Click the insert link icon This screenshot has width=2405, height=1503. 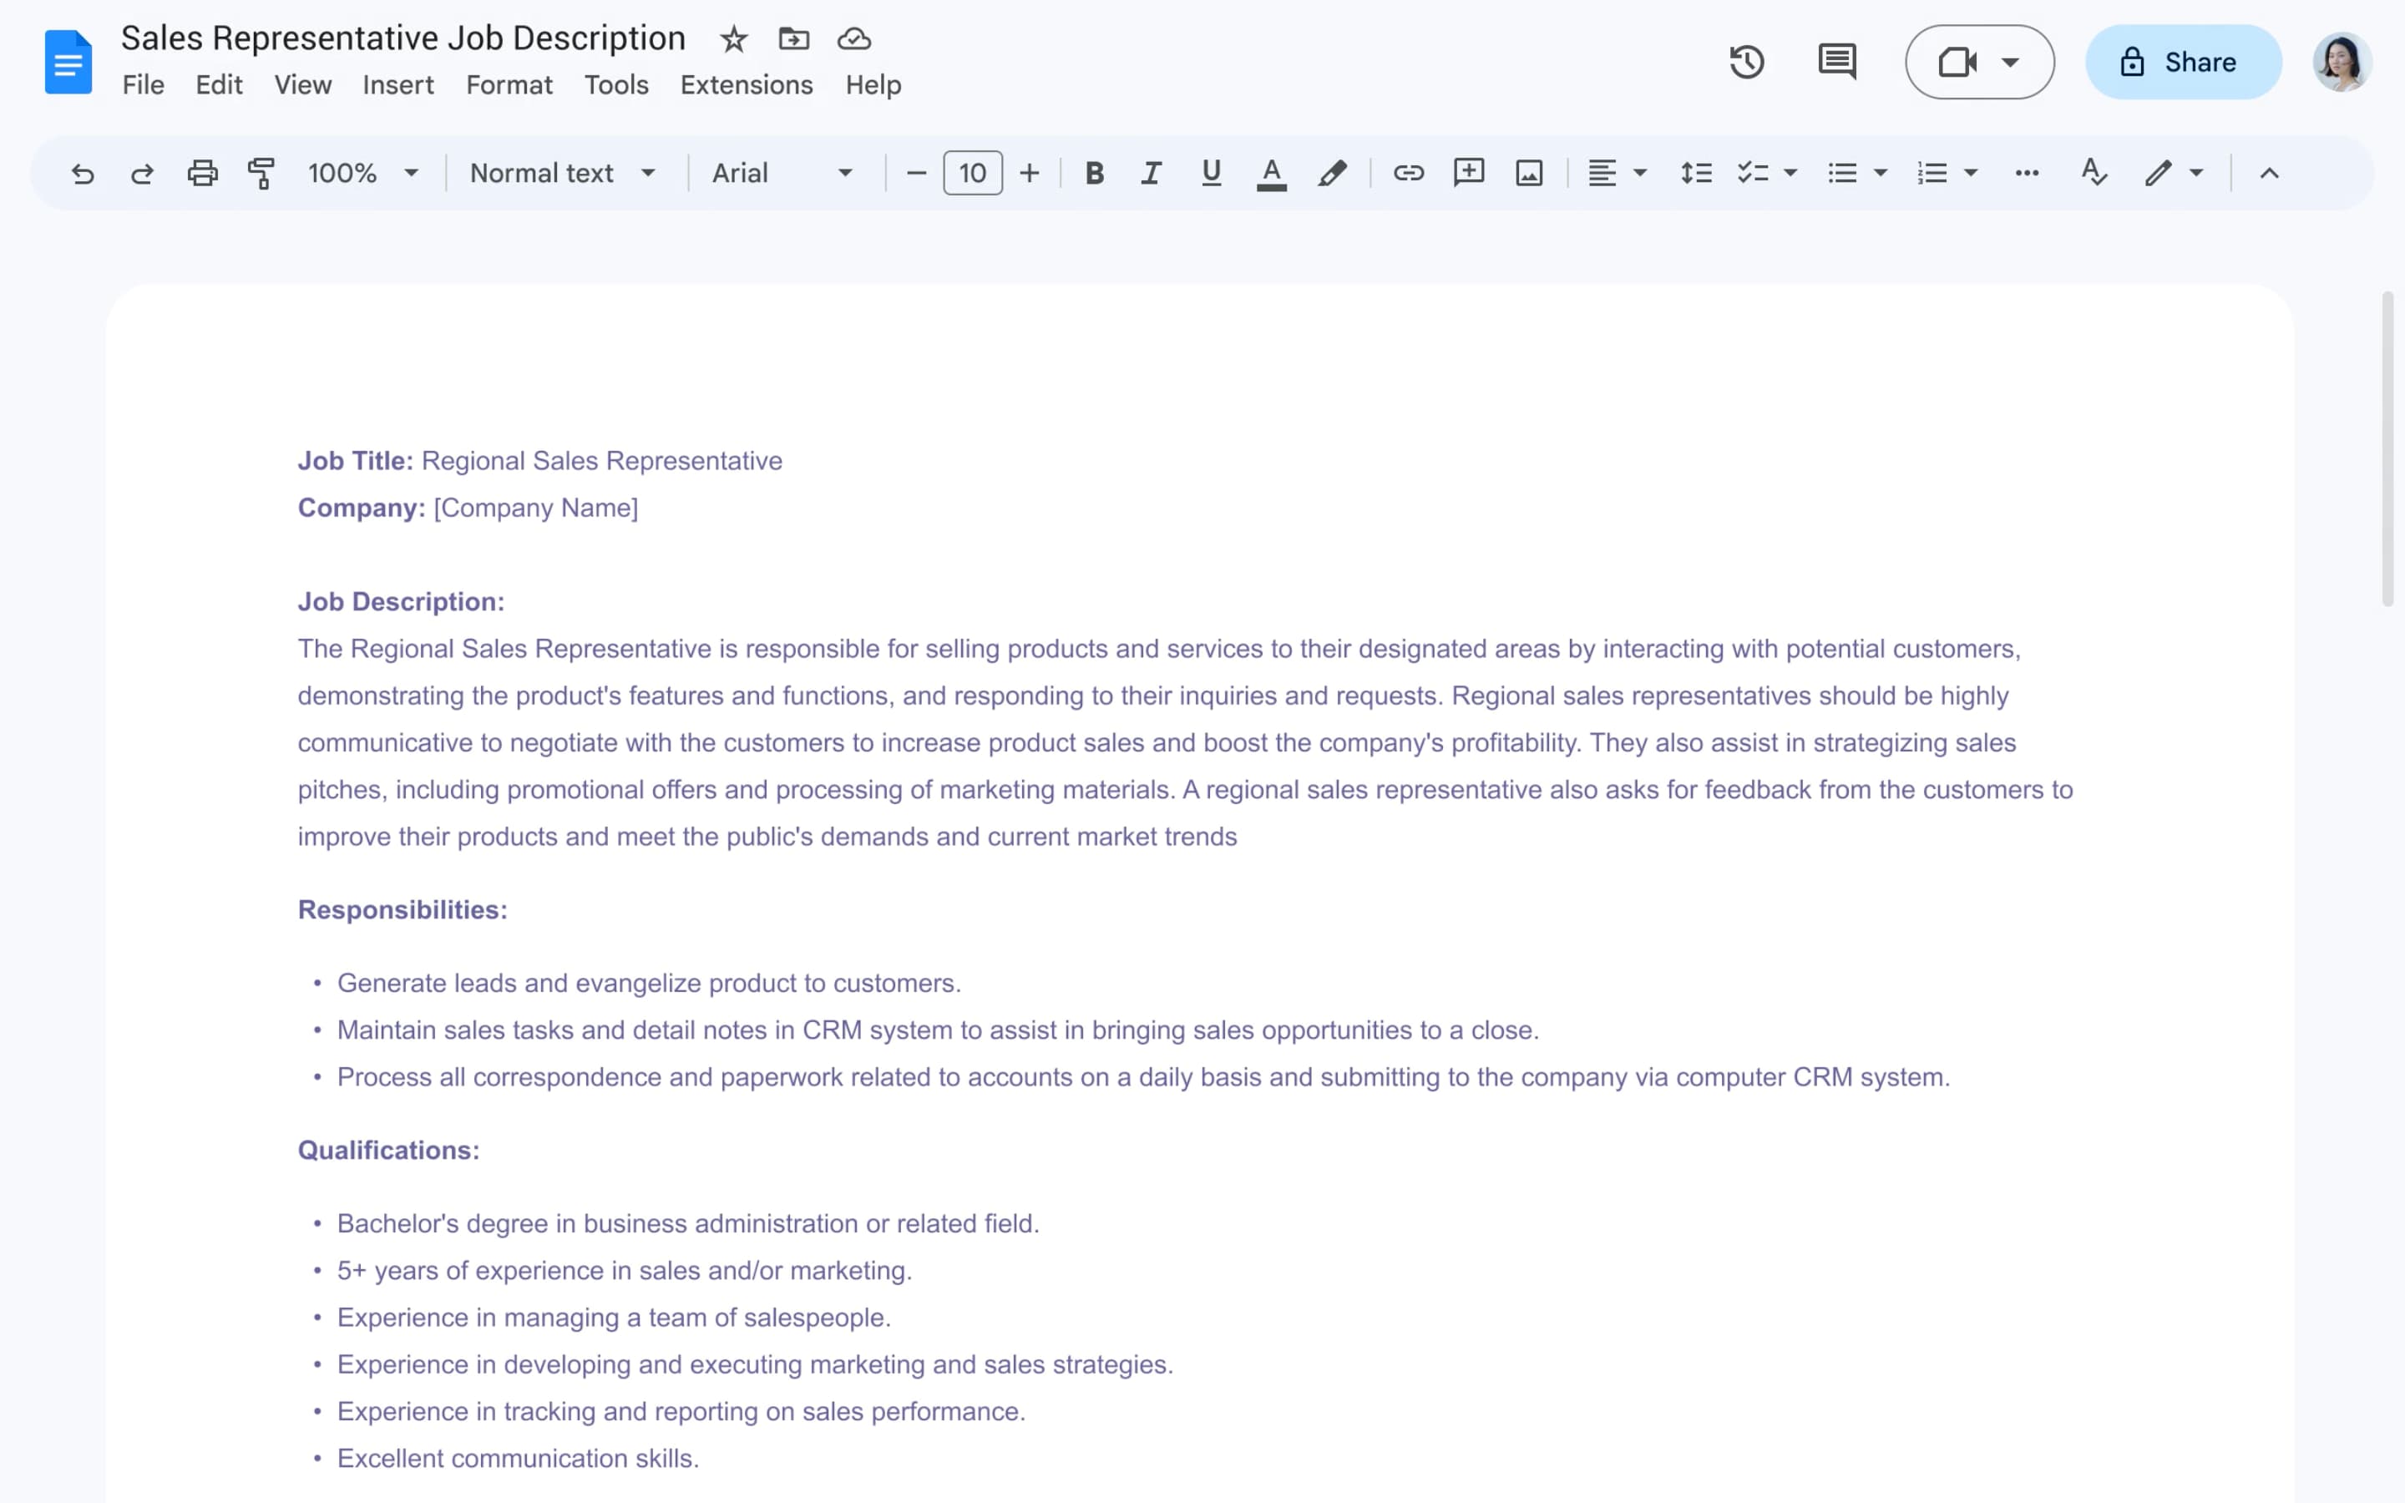pos(1408,174)
